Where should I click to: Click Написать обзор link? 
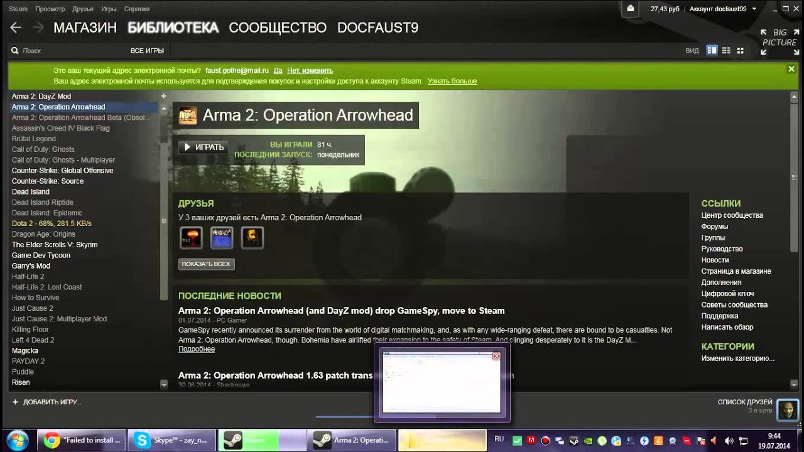(727, 327)
